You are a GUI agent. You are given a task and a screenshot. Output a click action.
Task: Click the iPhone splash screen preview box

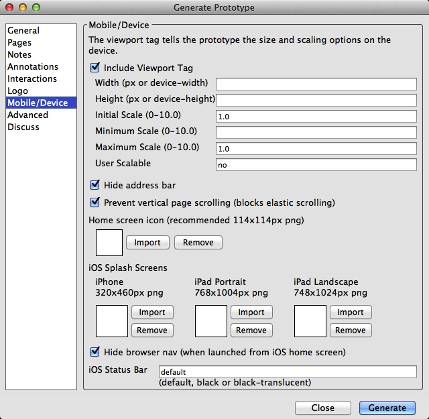[x=112, y=321]
